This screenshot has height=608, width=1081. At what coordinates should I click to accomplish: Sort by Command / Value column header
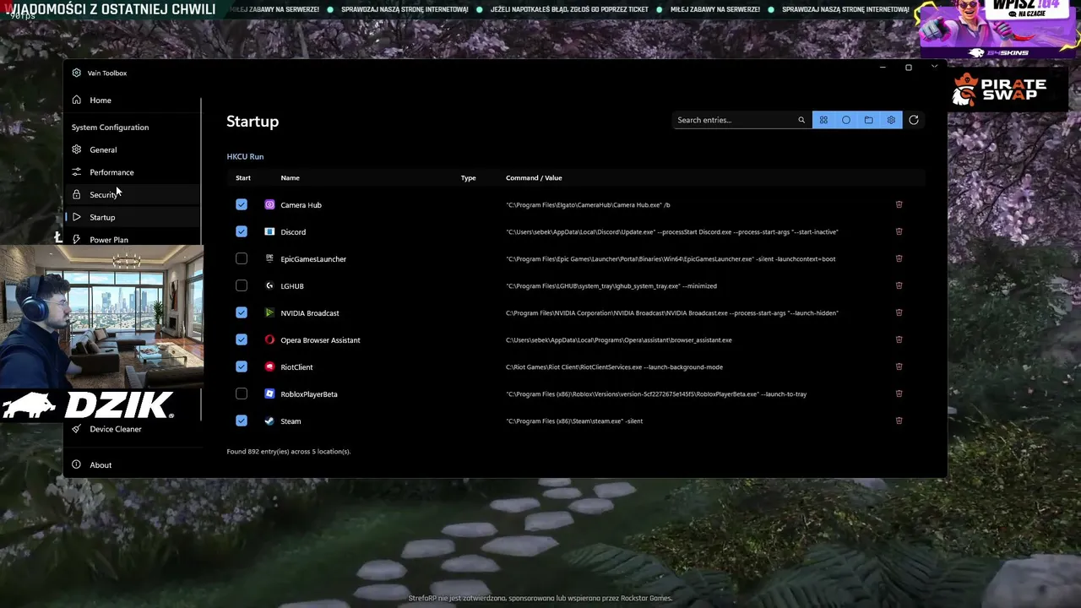point(534,177)
